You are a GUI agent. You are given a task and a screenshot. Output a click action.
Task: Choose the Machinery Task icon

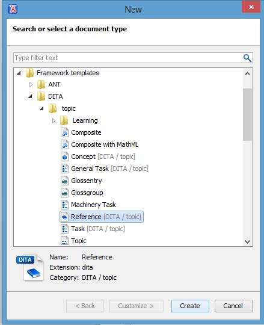[x=64, y=205]
